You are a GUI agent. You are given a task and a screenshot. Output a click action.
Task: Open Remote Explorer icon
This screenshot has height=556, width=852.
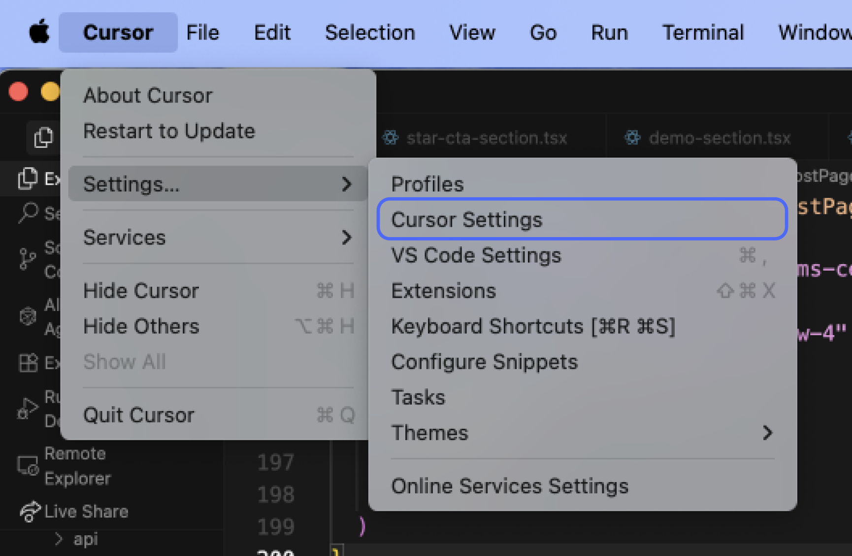click(28, 465)
